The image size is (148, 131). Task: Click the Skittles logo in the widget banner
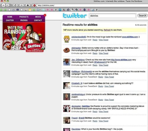[34, 46]
